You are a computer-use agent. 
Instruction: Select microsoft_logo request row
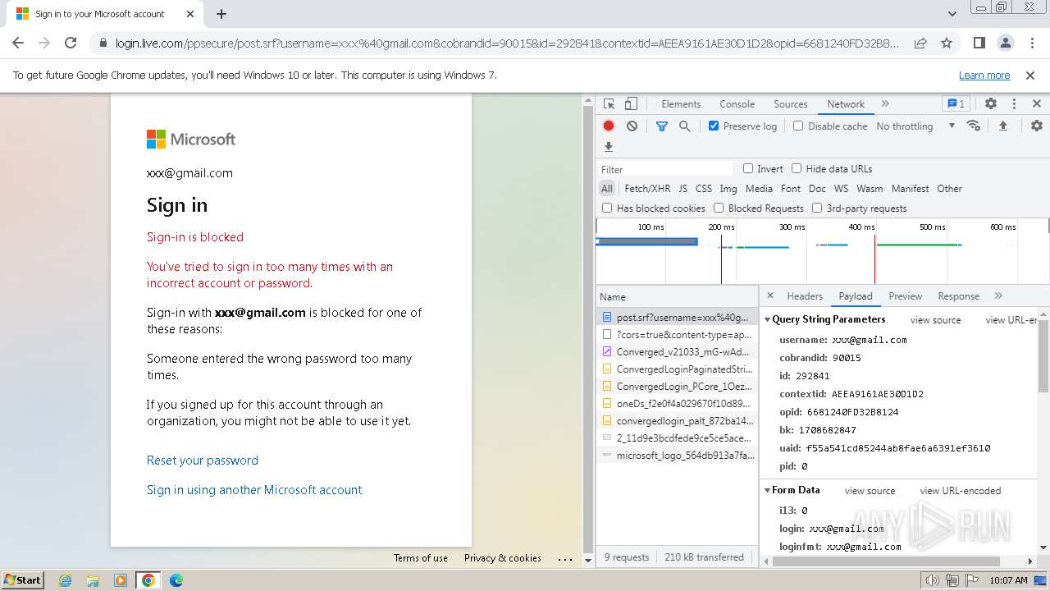tap(677, 455)
